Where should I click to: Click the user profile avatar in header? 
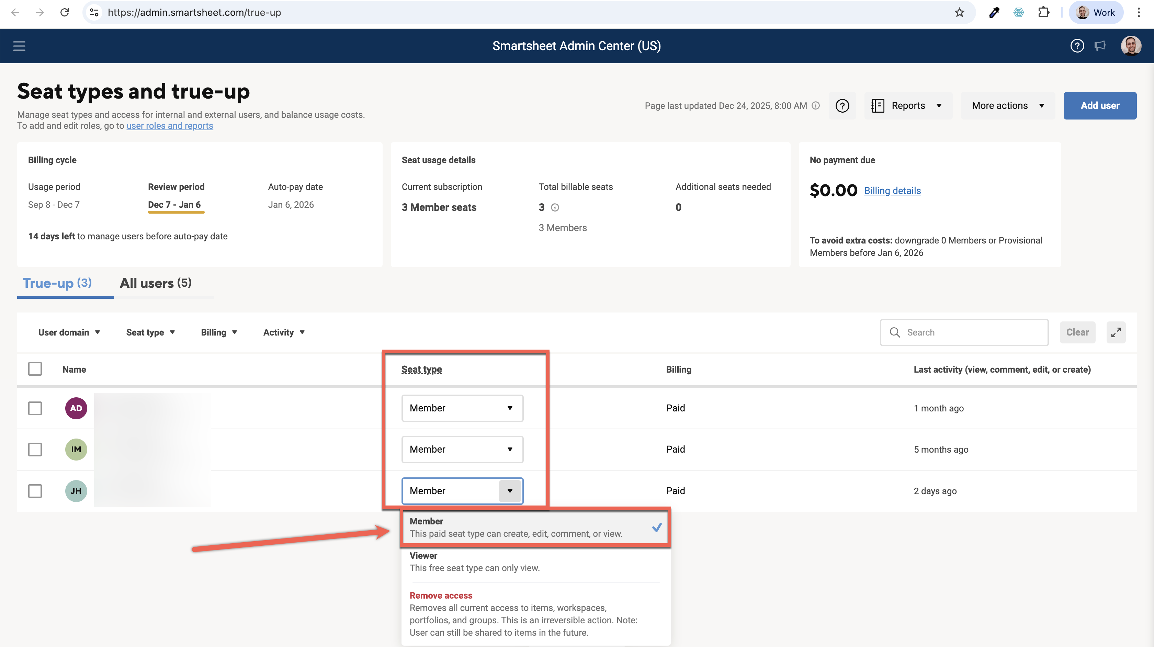[x=1130, y=46]
